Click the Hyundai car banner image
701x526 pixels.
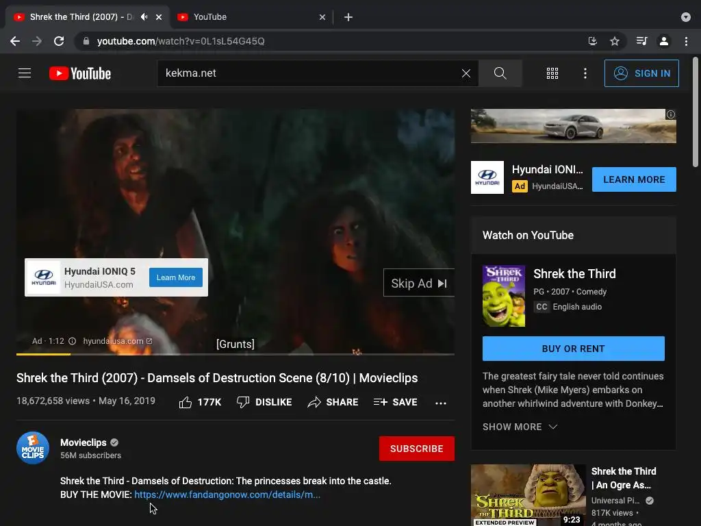574,126
